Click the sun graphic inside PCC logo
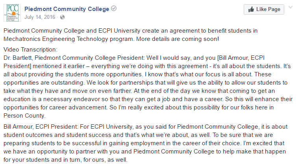Viewport: 298px width, 168px height. 13,13
